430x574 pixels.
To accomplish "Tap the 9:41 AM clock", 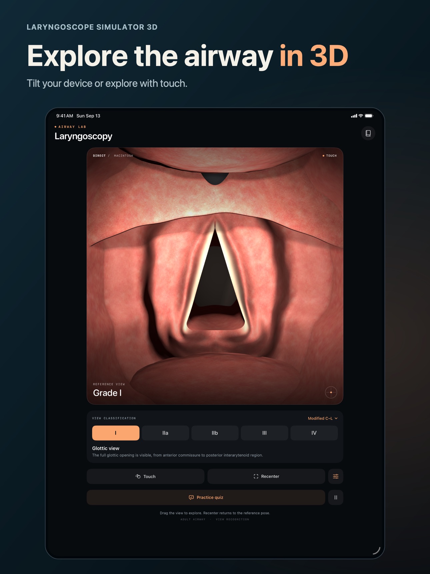I will (x=64, y=116).
